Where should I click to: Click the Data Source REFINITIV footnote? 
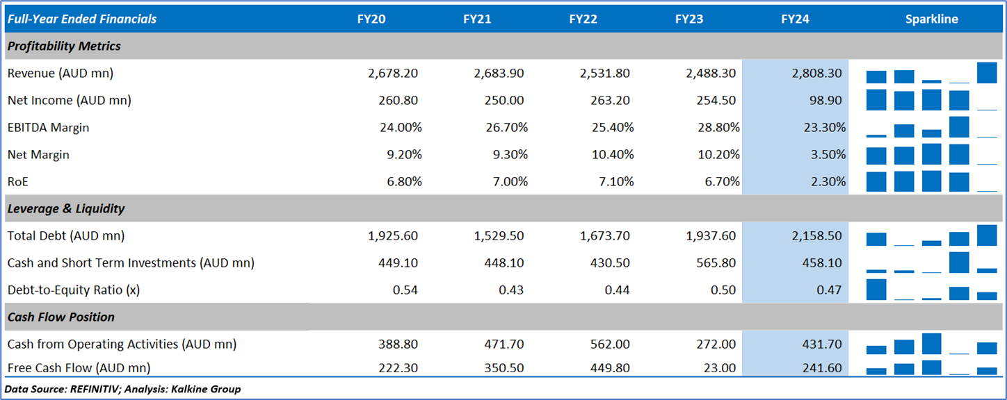coord(123,389)
